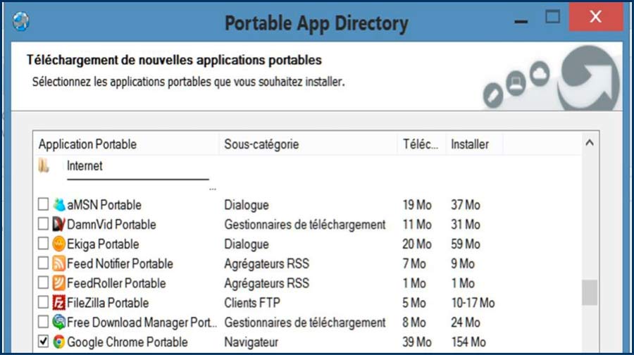Click the vertical scrollbar thumb
Viewport: 634px width, 355px height.
(x=590, y=292)
